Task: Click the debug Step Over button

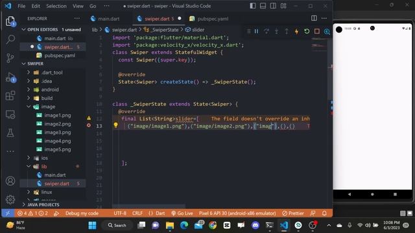Action: click(x=267, y=32)
